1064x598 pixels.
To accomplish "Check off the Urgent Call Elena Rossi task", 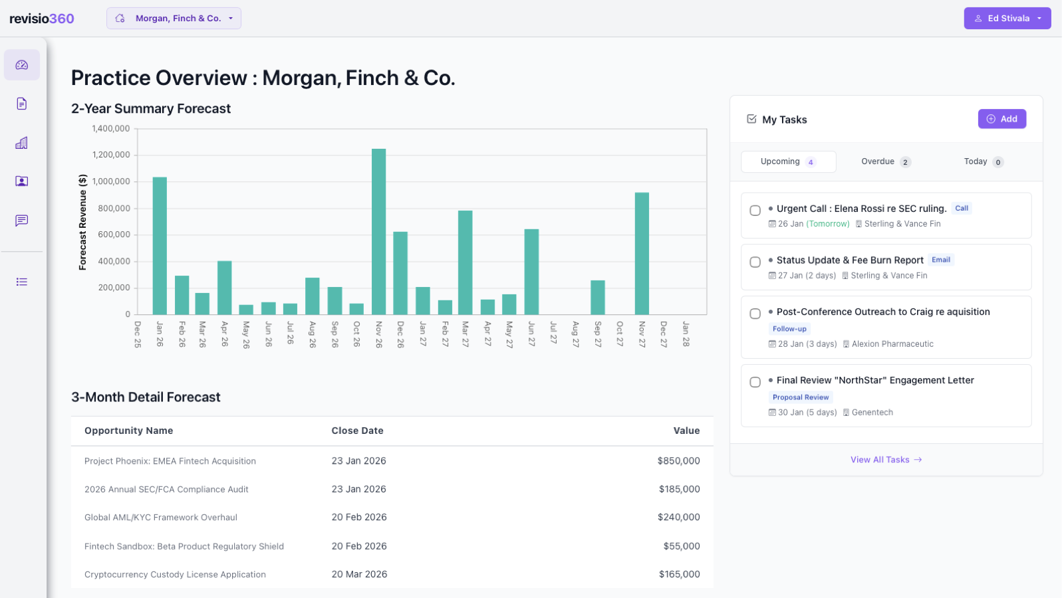I will (755, 210).
